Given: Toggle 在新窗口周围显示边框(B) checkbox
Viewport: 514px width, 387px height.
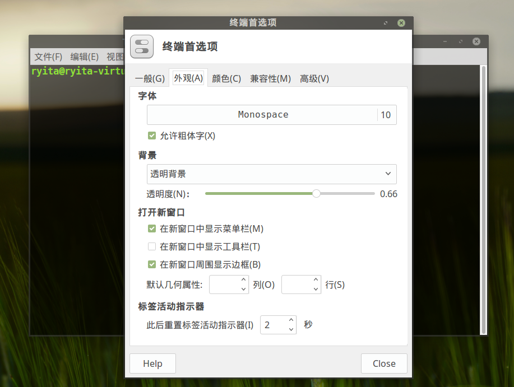Looking at the screenshot, I should (x=152, y=264).
